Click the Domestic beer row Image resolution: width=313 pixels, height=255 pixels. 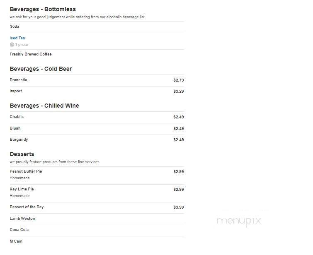97,80
